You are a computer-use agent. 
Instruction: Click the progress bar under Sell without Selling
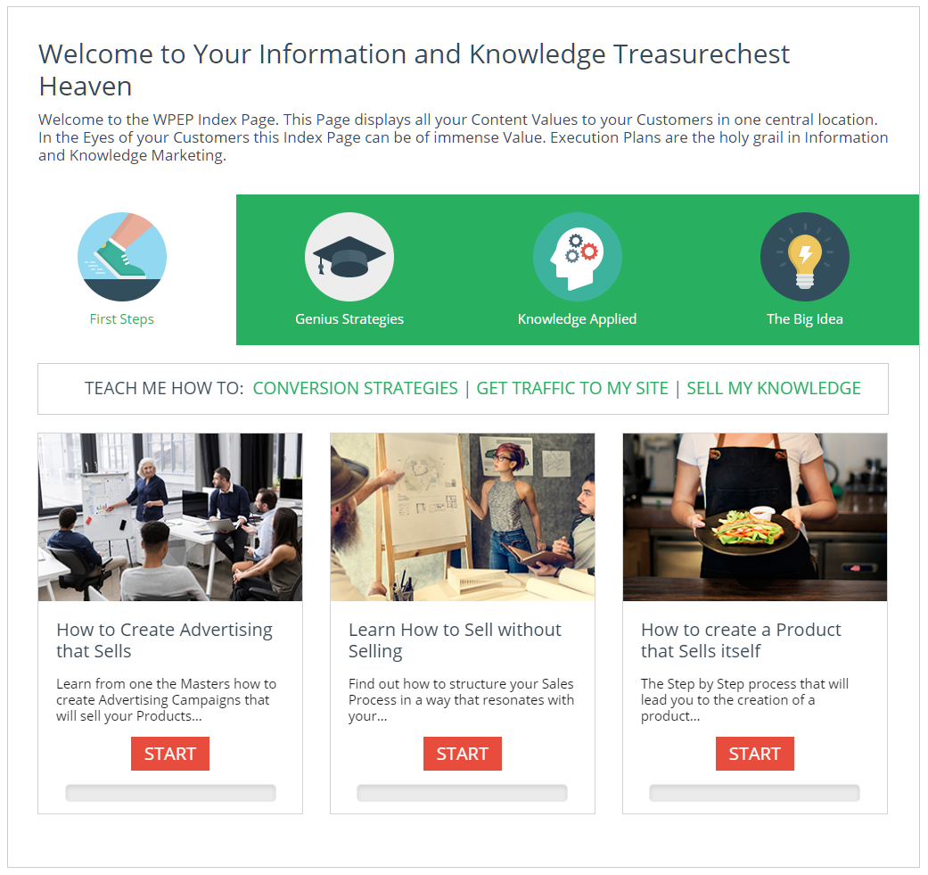463,793
